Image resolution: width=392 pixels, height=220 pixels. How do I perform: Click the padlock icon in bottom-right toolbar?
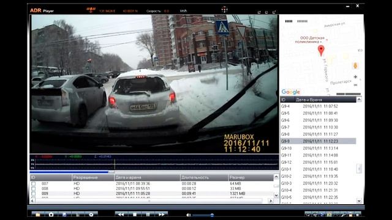350,215
